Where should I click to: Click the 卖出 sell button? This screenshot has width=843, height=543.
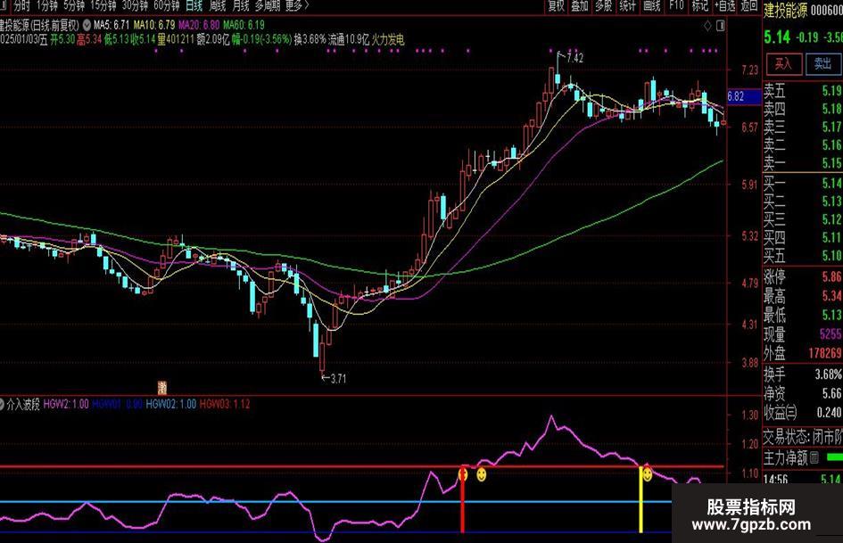[x=822, y=64]
